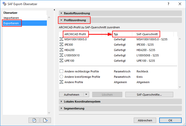
Task: Click the profile icon beside UPE100
Action: [x=61, y=60]
